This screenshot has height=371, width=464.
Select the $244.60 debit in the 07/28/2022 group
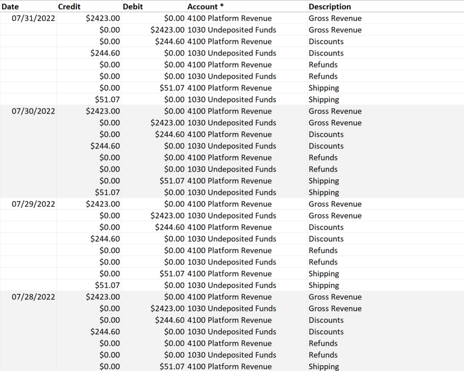coord(170,320)
